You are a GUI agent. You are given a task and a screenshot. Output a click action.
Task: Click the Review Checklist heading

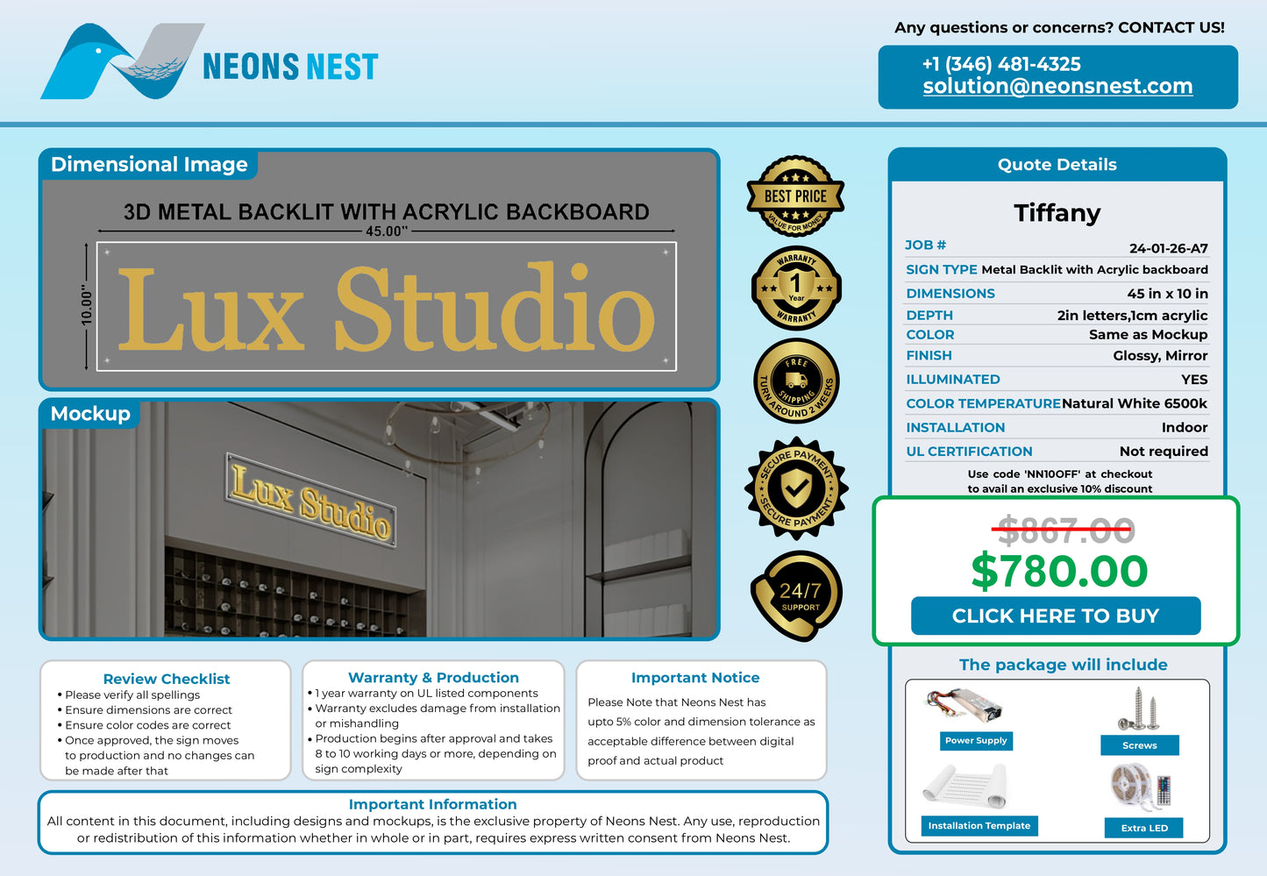tap(167, 679)
